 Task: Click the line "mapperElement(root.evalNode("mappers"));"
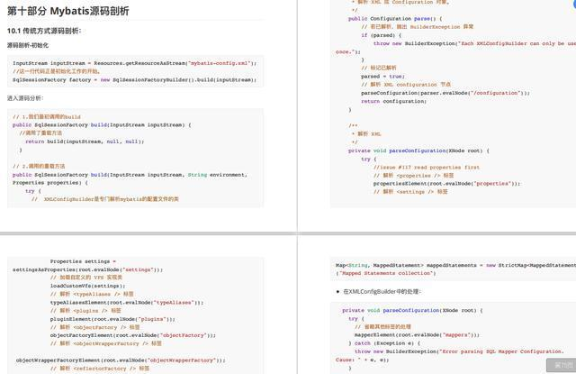tap(417, 335)
